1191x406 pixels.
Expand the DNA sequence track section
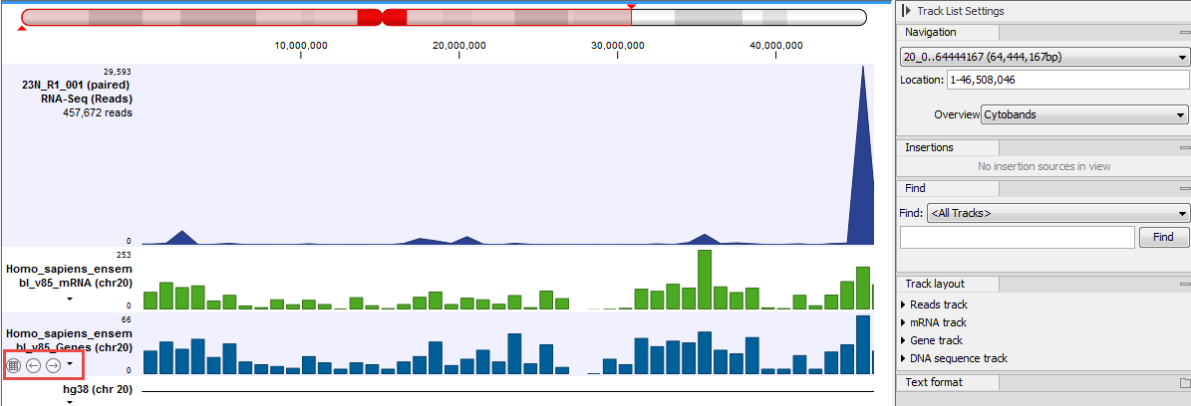click(x=904, y=358)
